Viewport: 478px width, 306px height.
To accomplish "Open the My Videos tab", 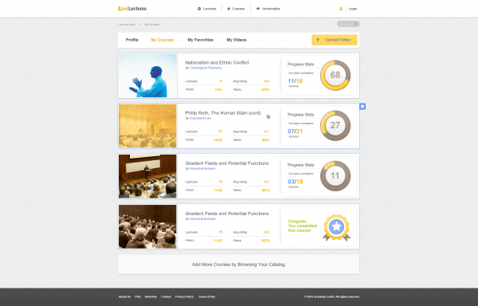I will (237, 40).
